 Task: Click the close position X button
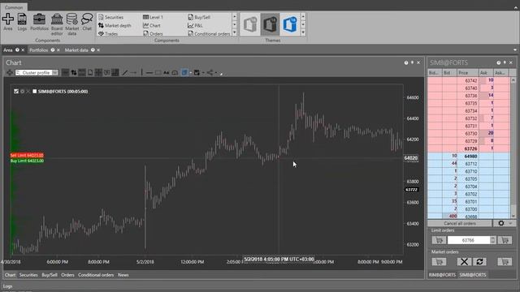click(x=464, y=261)
